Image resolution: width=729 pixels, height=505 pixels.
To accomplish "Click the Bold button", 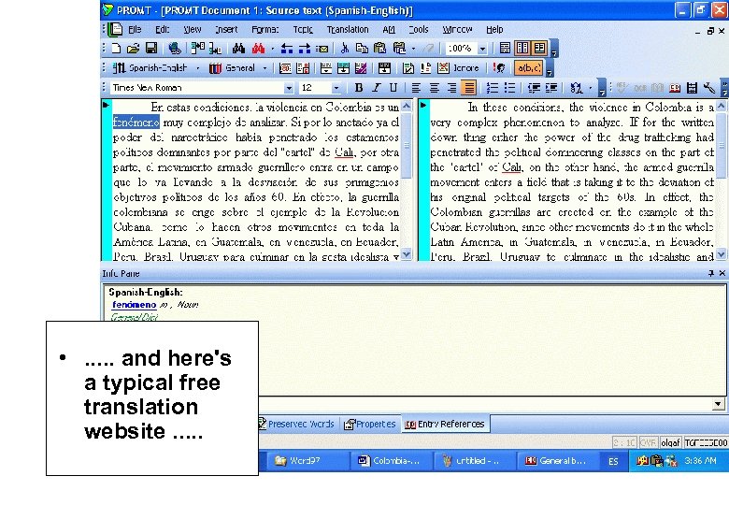I will click(x=359, y=87).
